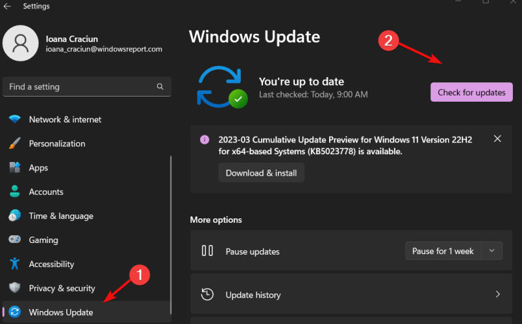Open Personalization settings

click(86, 144)
